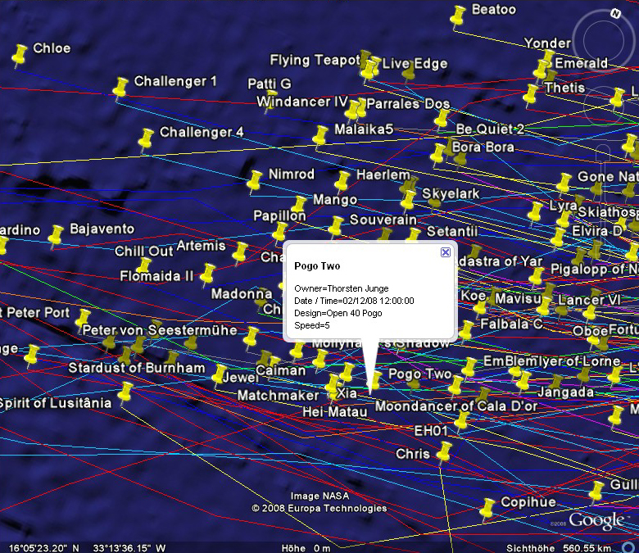Click the Spirit of Lusitânia pushpin
Image resolution: width=639 pixels, height=553 pixels.
tap(125, 392)
